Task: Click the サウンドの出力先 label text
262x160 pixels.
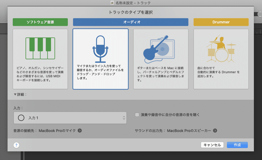Action: pyautogui.click(x=150, y=131)
